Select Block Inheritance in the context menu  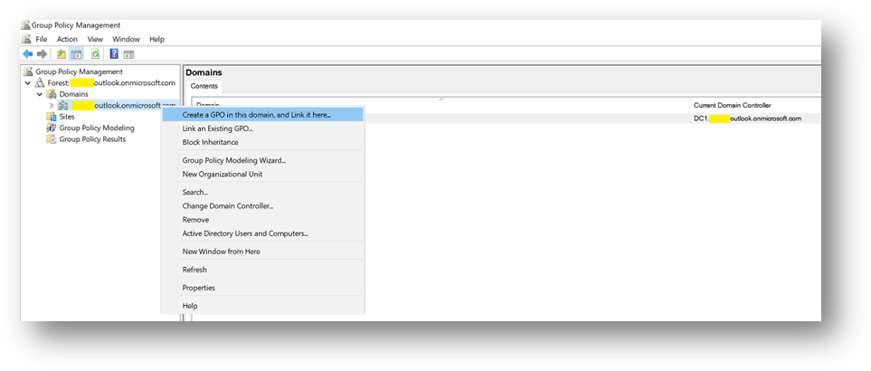coord(262,142)
